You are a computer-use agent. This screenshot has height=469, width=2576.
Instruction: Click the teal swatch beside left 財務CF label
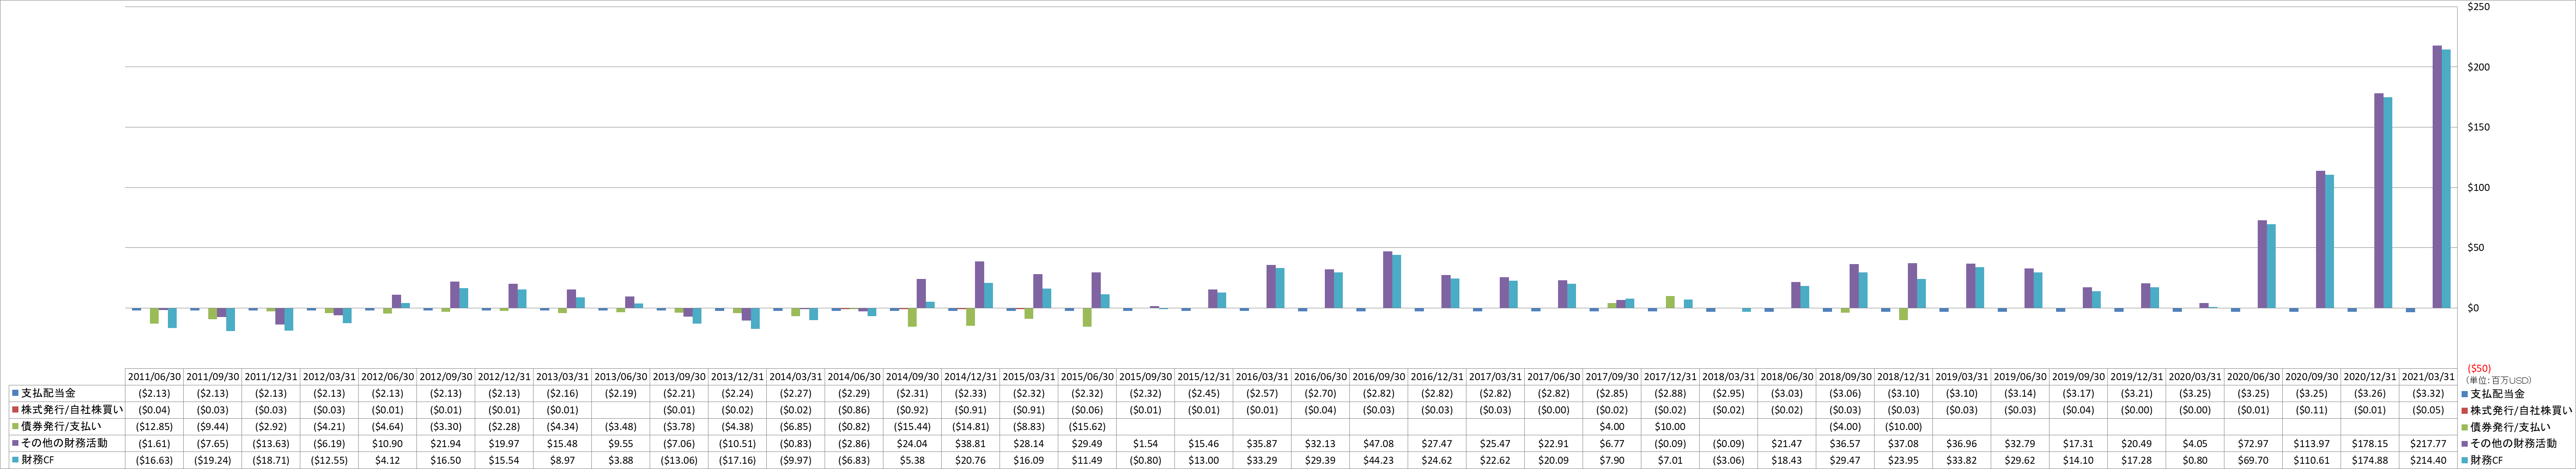click(15, 460)
